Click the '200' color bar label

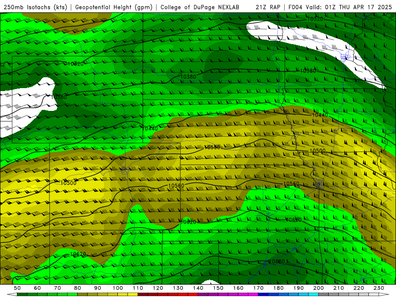pyautogui.click(x=319, y=288)
